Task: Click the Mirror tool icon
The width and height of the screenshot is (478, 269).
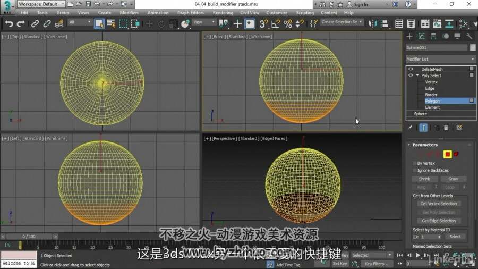Action: (372, 23)
